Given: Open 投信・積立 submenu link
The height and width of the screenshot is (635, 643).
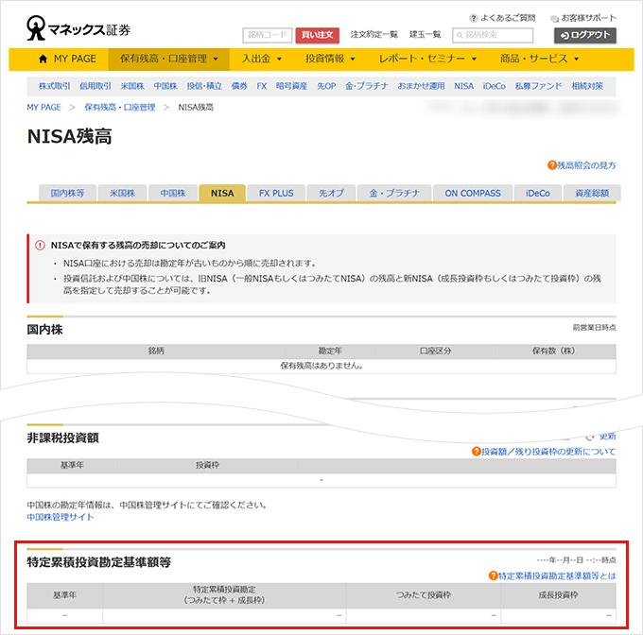Looking at the screenshot, I should pos(204,86).
